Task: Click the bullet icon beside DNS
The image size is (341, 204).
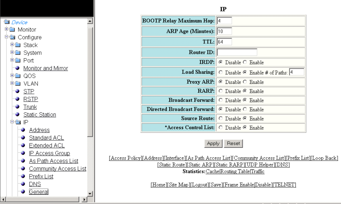Action: pyautogui.click(x=23, y=184)
